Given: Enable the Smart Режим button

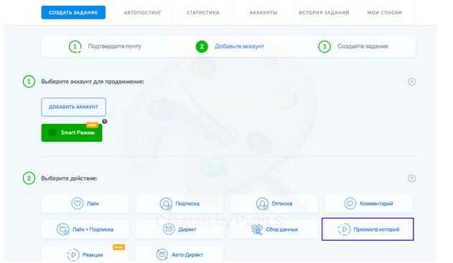Looking at the screenshot, I should (72, 133).
